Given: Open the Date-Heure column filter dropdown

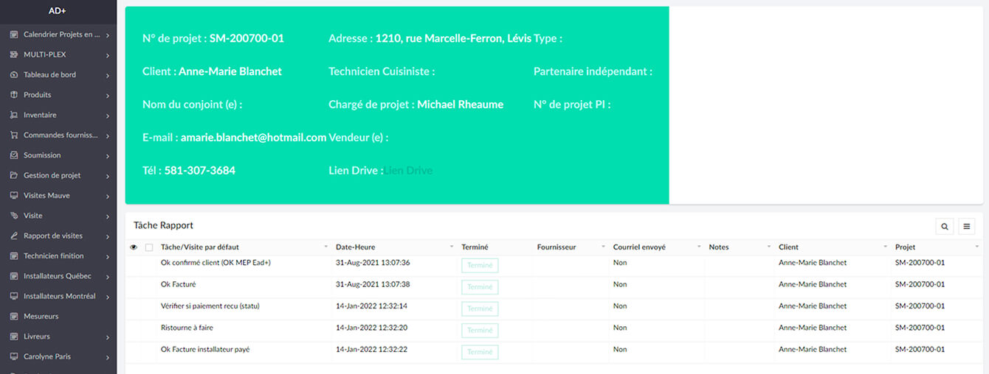Looking at the screenshot, I should 451,247.
